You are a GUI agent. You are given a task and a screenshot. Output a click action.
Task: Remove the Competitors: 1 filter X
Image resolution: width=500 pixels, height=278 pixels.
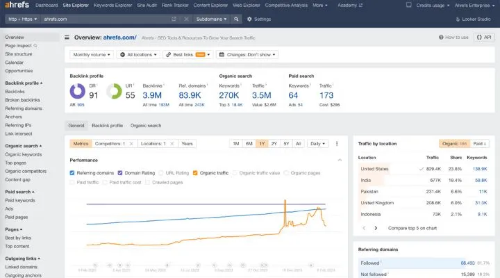tap(131, 144)
